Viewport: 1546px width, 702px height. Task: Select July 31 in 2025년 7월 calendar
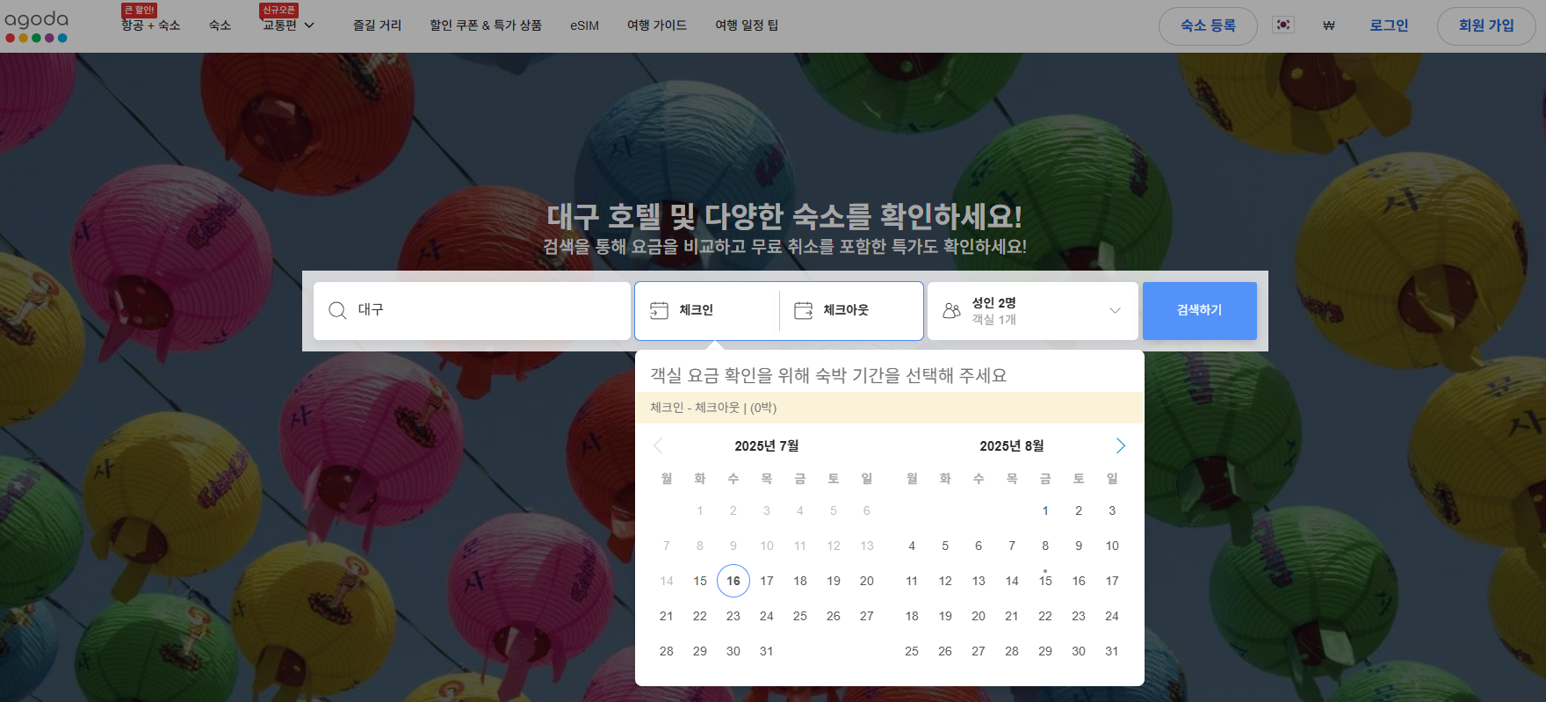[767, 651]
